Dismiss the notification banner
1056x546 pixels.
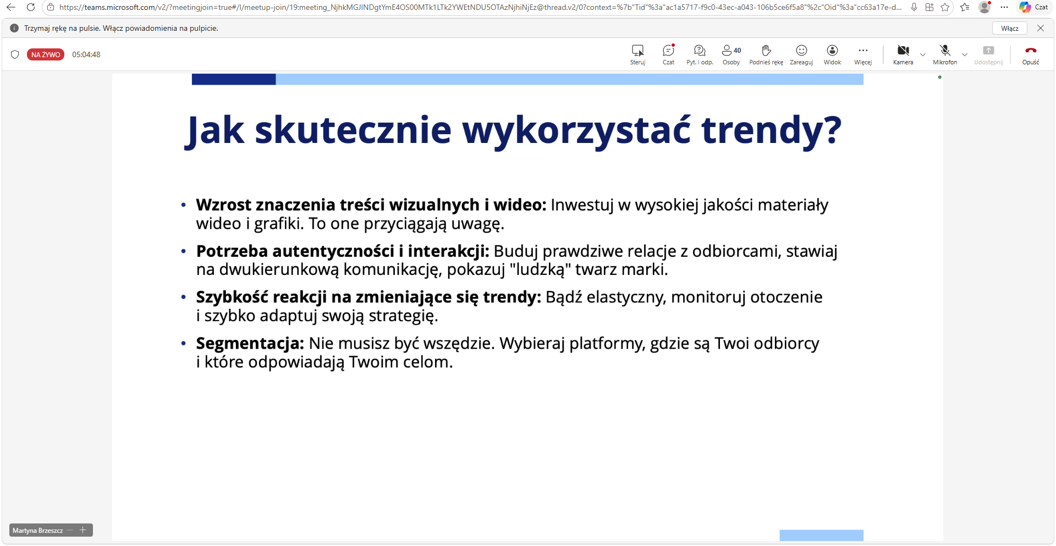point(1041,28)
